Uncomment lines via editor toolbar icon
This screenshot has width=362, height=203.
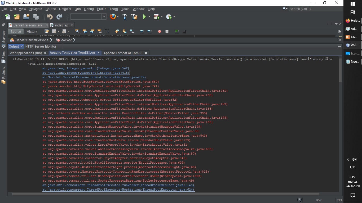point(184,31)
